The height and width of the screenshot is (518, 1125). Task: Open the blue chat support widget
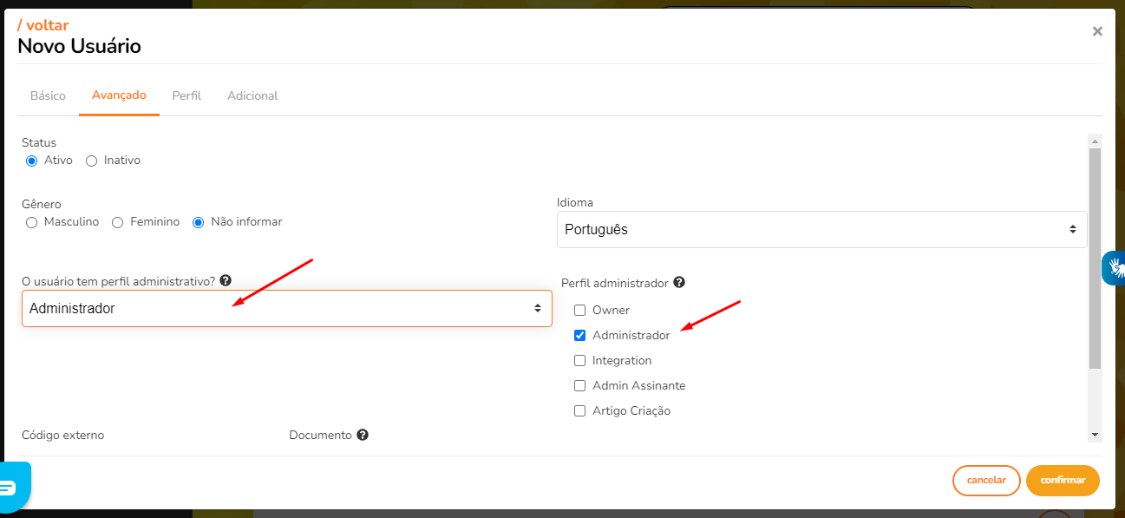[15, 487]
